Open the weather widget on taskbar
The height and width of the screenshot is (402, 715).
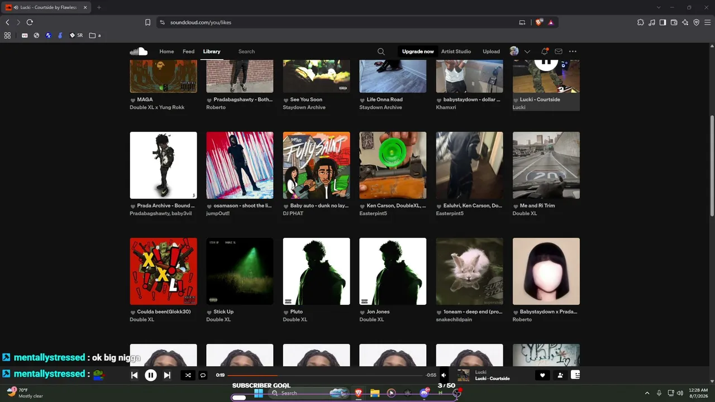coord(25,393)
